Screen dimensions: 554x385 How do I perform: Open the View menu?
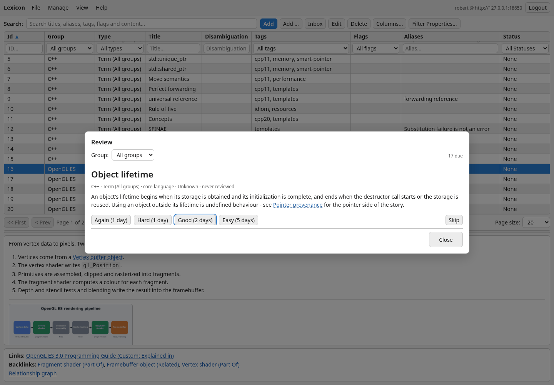pyautogui.click(x=82, y=8)
